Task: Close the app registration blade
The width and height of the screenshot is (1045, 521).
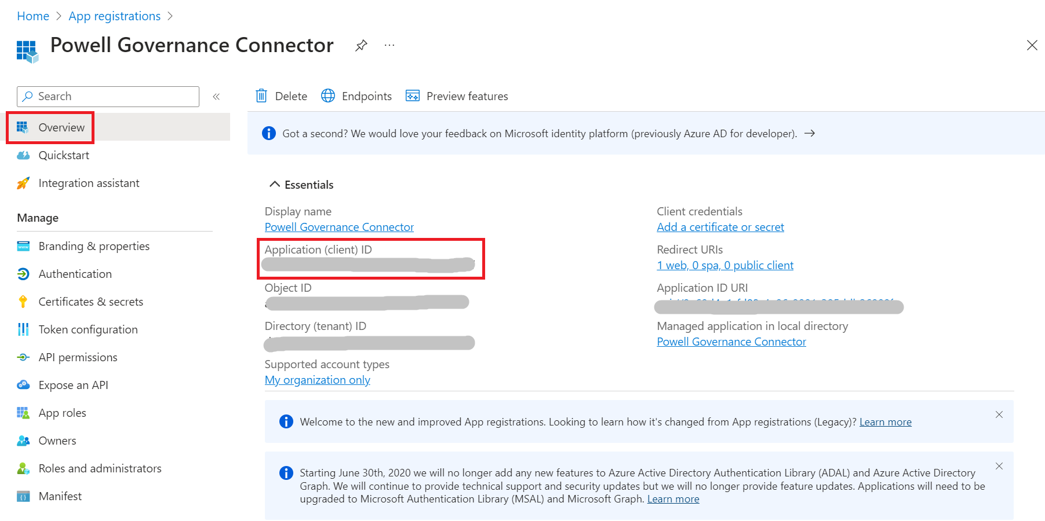Action: click(1032, 45)
